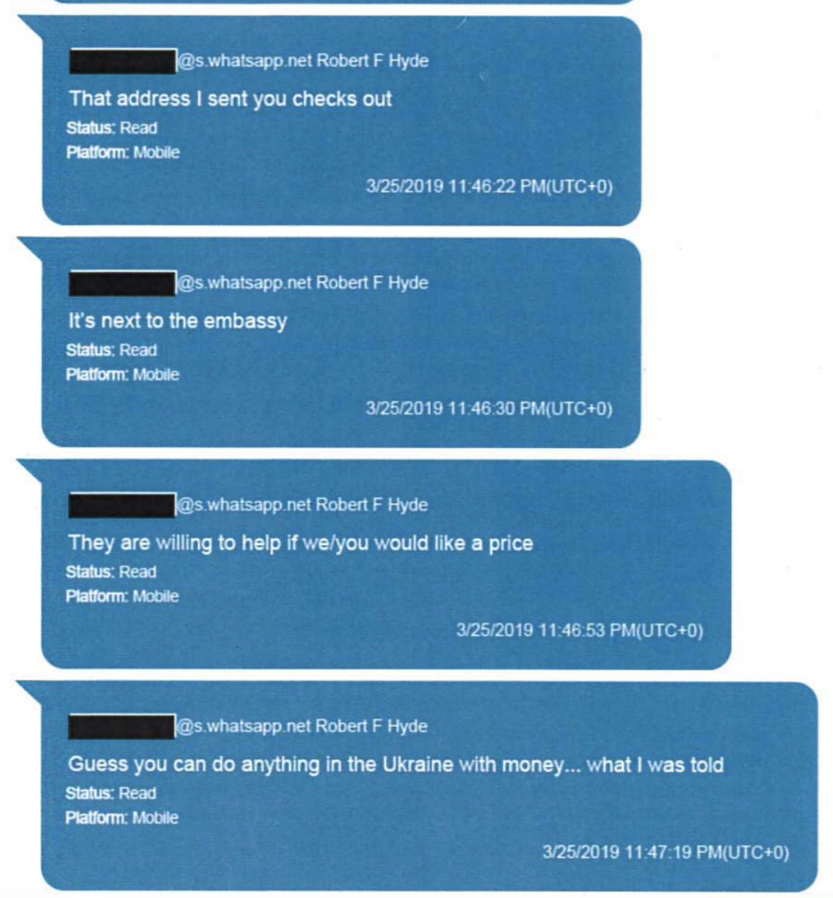The height and width of the screenshot is (898, 833).
Task: Select the text "It's next to the embassy"
Action: pyautogui.click(x=178, y=321)
